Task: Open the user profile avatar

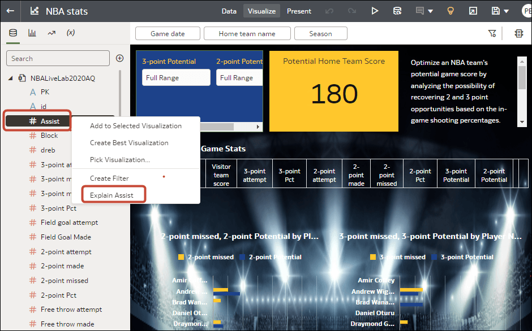Action: click(x=527, y=11)
